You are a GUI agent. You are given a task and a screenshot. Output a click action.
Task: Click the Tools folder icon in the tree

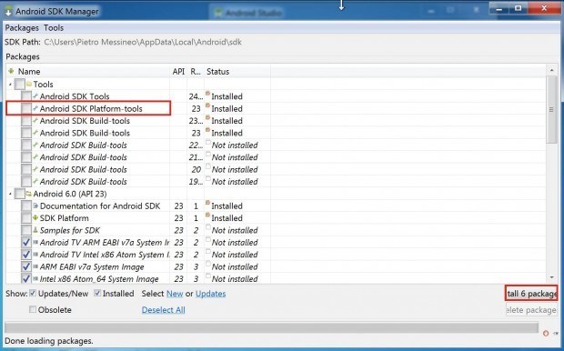coord(29,85)
